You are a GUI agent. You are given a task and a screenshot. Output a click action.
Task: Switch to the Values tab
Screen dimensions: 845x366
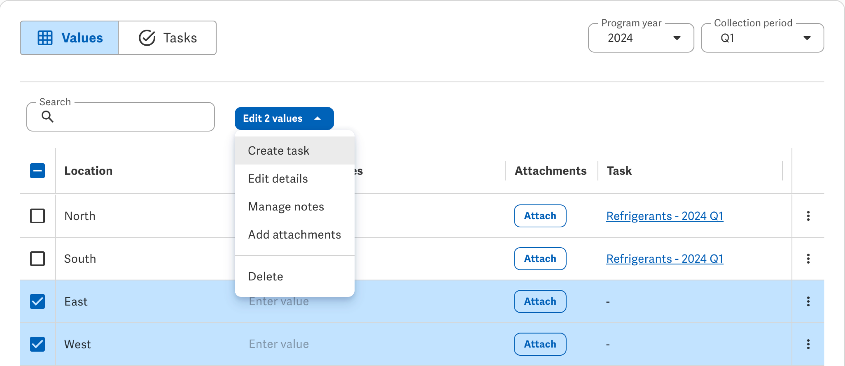[x=69, y=38]
